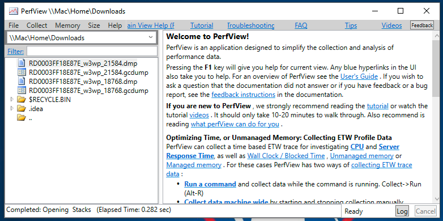
Task: Click the 18768.dmp file icon
Action: pos(22,82)
